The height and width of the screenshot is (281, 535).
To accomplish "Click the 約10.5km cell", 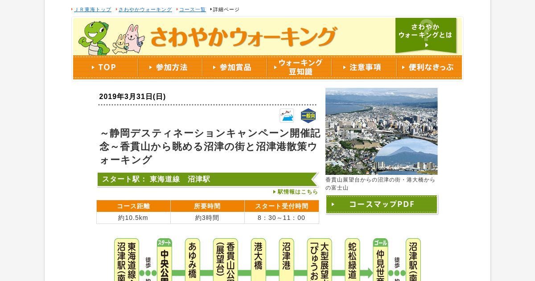I will 133,218.
